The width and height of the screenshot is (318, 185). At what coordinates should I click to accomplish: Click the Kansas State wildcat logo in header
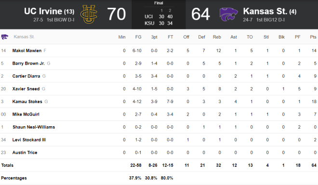click(228, 14)
